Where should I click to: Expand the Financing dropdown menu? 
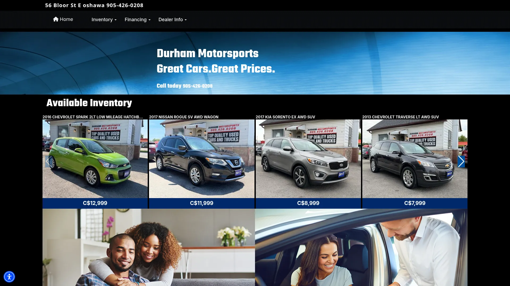click(x=137, y=20)
